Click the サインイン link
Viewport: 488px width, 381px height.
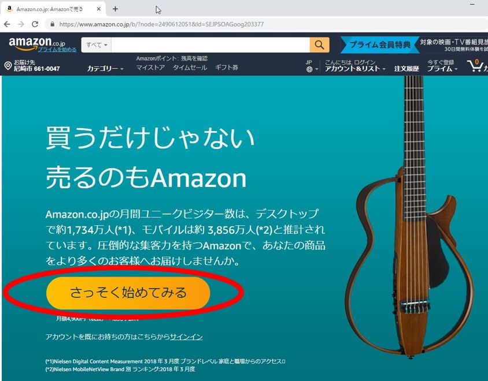pos(186,337)
